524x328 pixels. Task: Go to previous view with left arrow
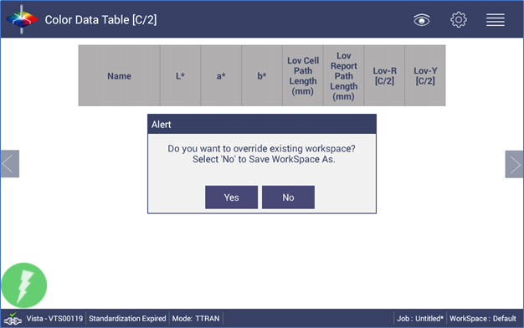(x=10, y=164)
